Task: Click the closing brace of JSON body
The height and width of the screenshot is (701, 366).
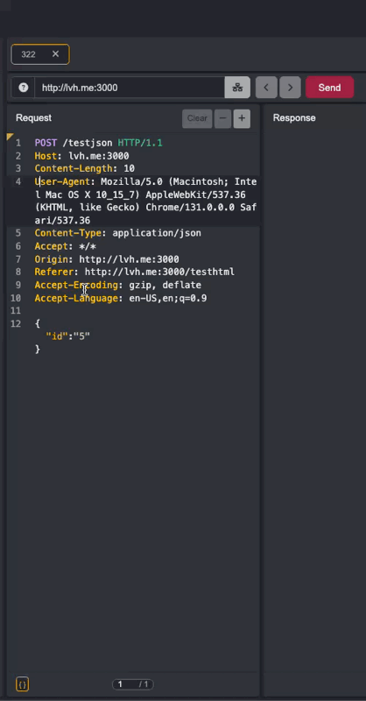Action: (x=38, y=349)
